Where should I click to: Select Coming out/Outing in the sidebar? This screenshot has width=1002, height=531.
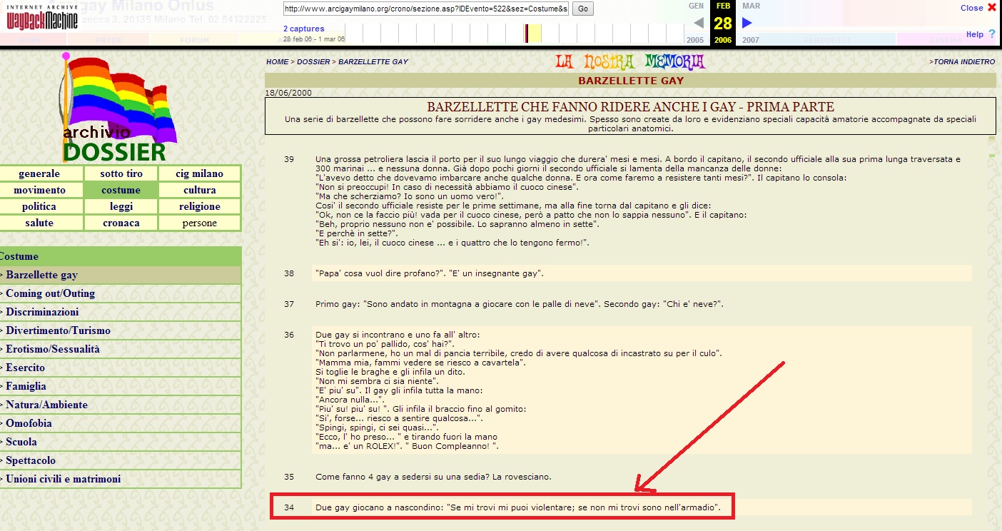[x=50, y=293]
